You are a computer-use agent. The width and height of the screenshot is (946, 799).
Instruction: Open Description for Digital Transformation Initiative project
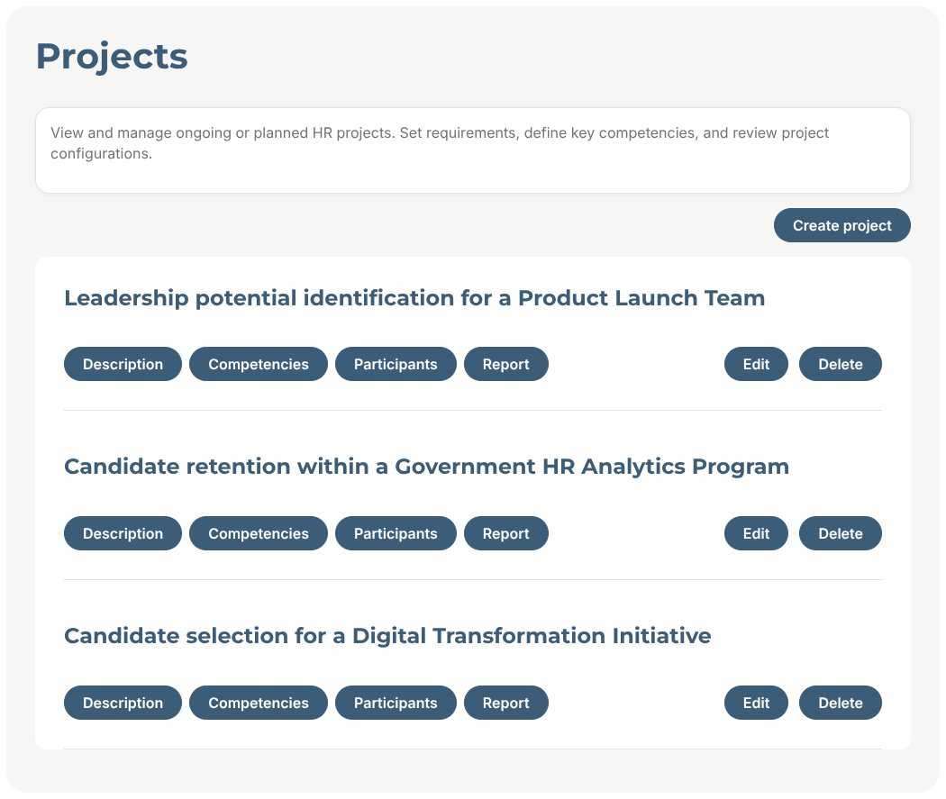coord(123,704)
